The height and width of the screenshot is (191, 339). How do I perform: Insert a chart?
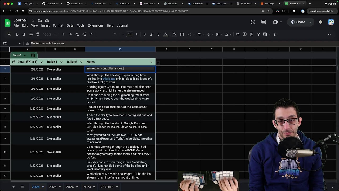point(252,34)
